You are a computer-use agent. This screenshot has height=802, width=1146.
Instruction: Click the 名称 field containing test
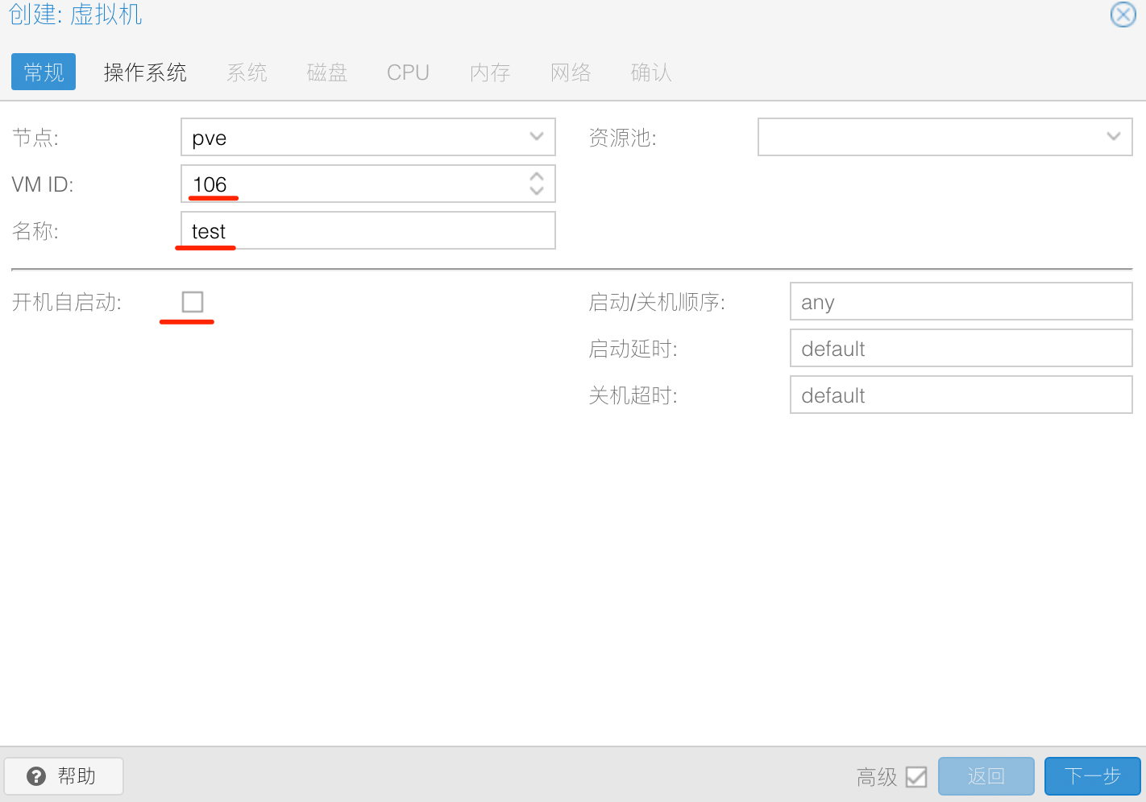(x=367, y=231)
